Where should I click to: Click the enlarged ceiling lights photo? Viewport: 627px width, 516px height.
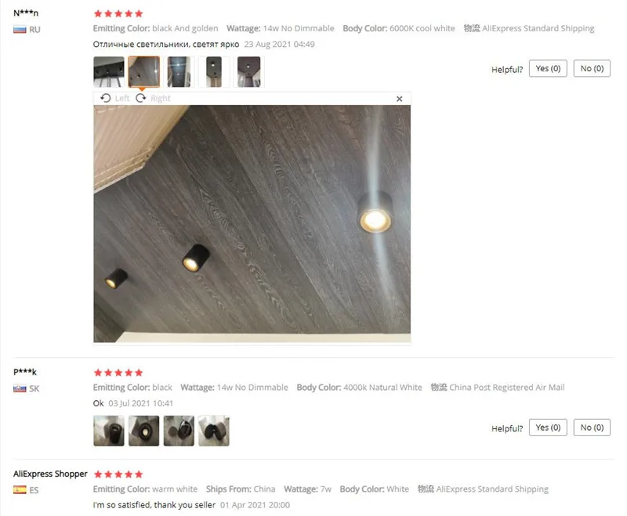[252, 224]
